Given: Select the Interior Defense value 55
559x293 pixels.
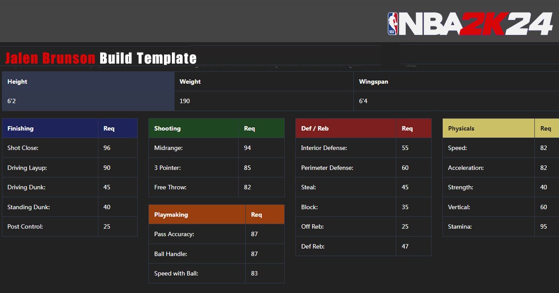Looking at the screenshot, I should pos(405,148).
